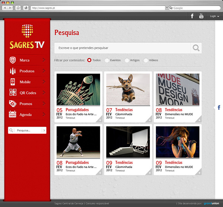Expand the Agenda chevron arrow
Image resolution: width=223 pixels, height=207 pixels.
coord(44,114)
